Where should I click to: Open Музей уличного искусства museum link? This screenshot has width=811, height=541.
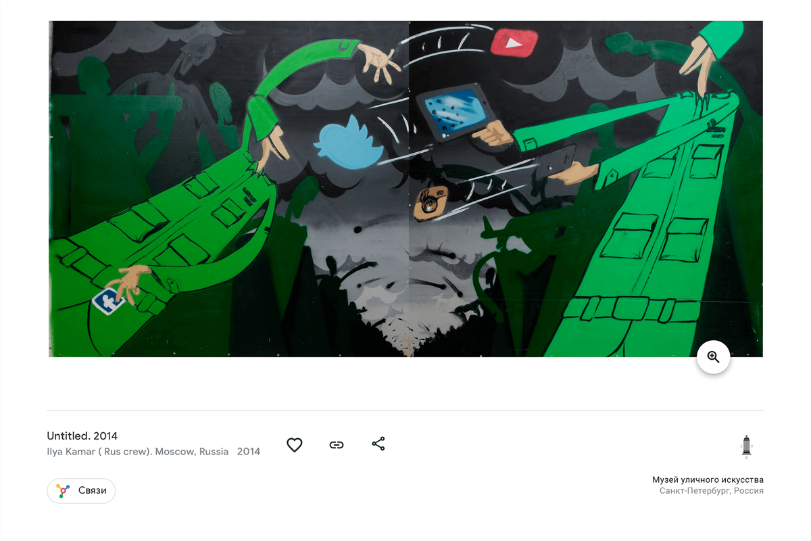coord(708,479)
